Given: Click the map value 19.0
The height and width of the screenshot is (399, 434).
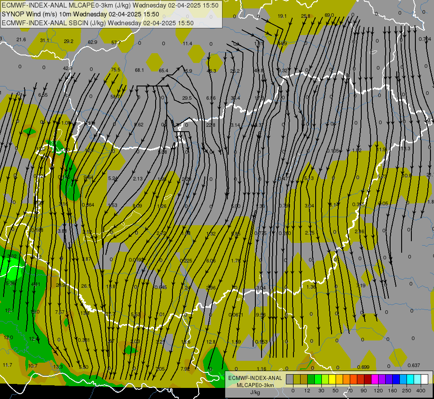Looking at the screenshot, I should (x=35, y=312).
